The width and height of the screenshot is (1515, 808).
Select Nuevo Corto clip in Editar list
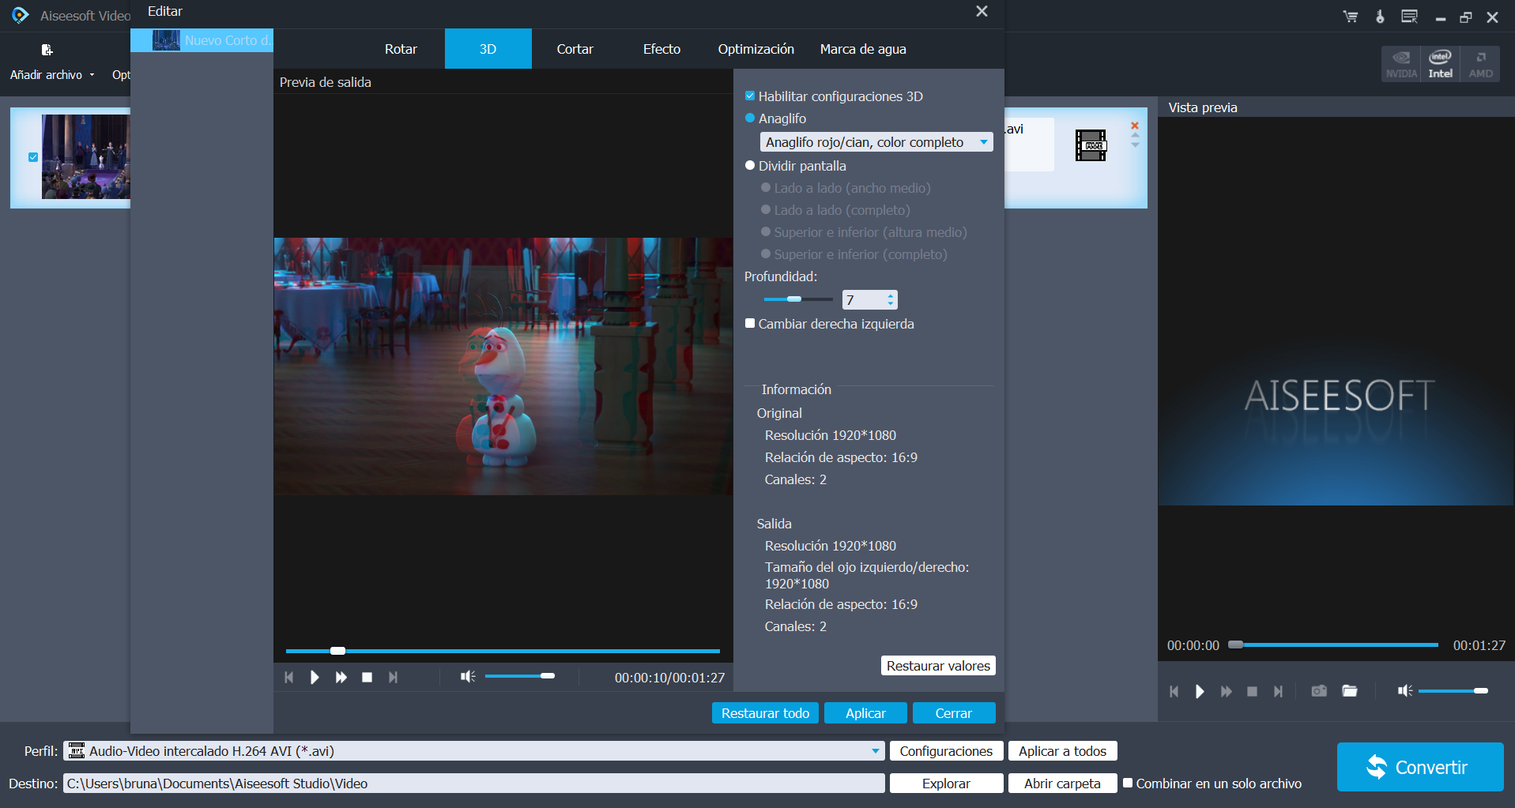click(x=202, y=40)
